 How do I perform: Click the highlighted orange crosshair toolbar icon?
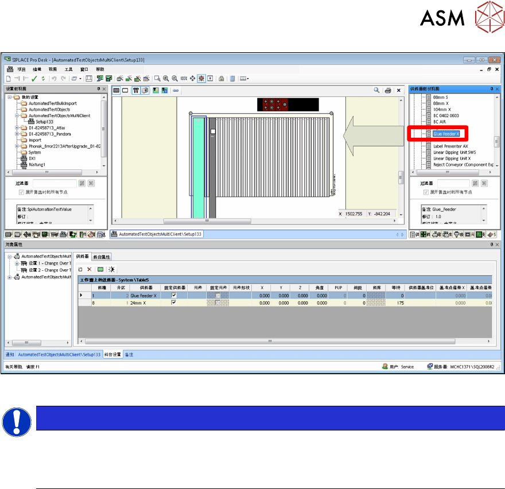[x=201, y=78]
